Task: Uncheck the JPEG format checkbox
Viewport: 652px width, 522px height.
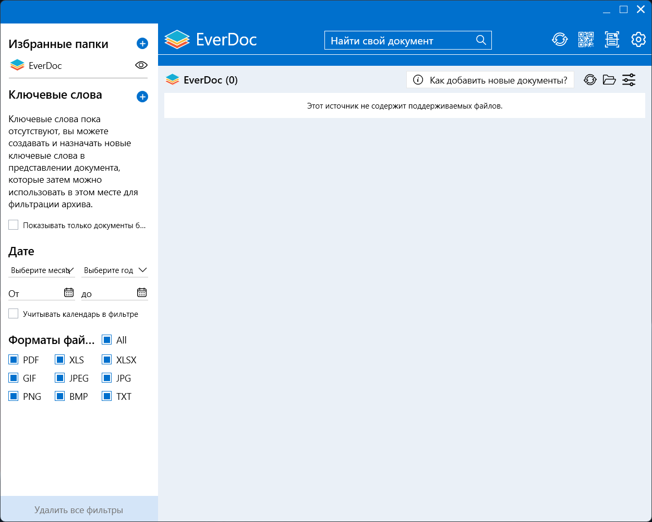Action: tap(60, 378)
